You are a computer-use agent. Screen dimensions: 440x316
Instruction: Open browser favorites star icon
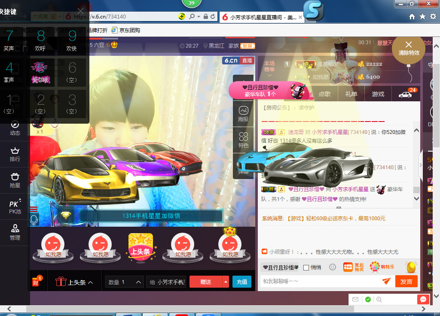coord(422,17)
